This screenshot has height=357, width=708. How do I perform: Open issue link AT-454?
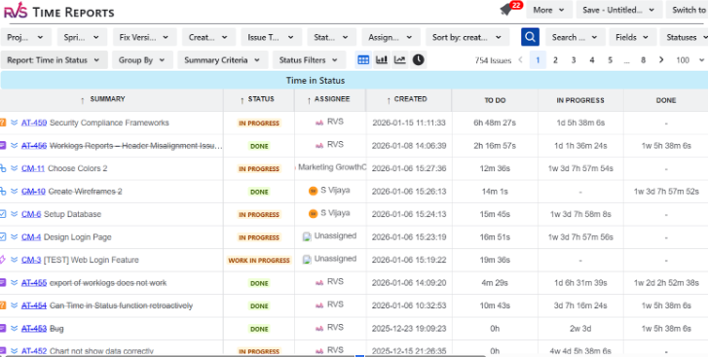click(34, 305)
